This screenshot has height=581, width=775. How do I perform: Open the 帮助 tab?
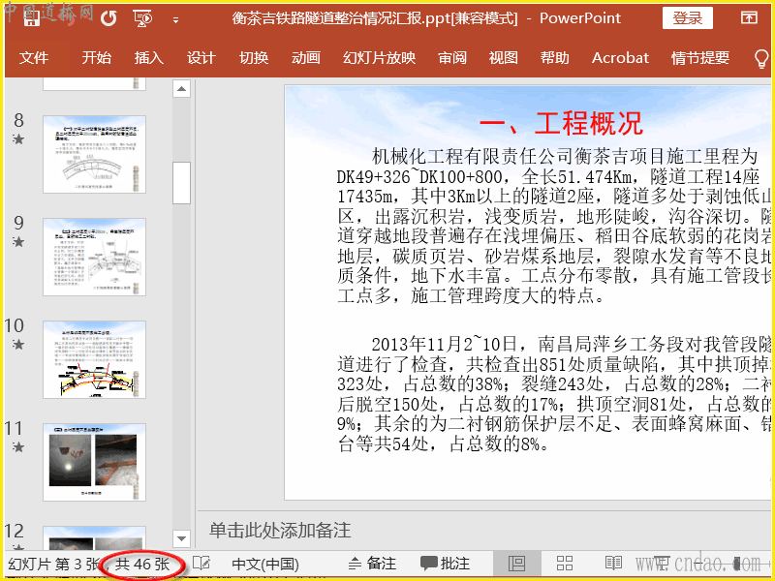point(554,58)
